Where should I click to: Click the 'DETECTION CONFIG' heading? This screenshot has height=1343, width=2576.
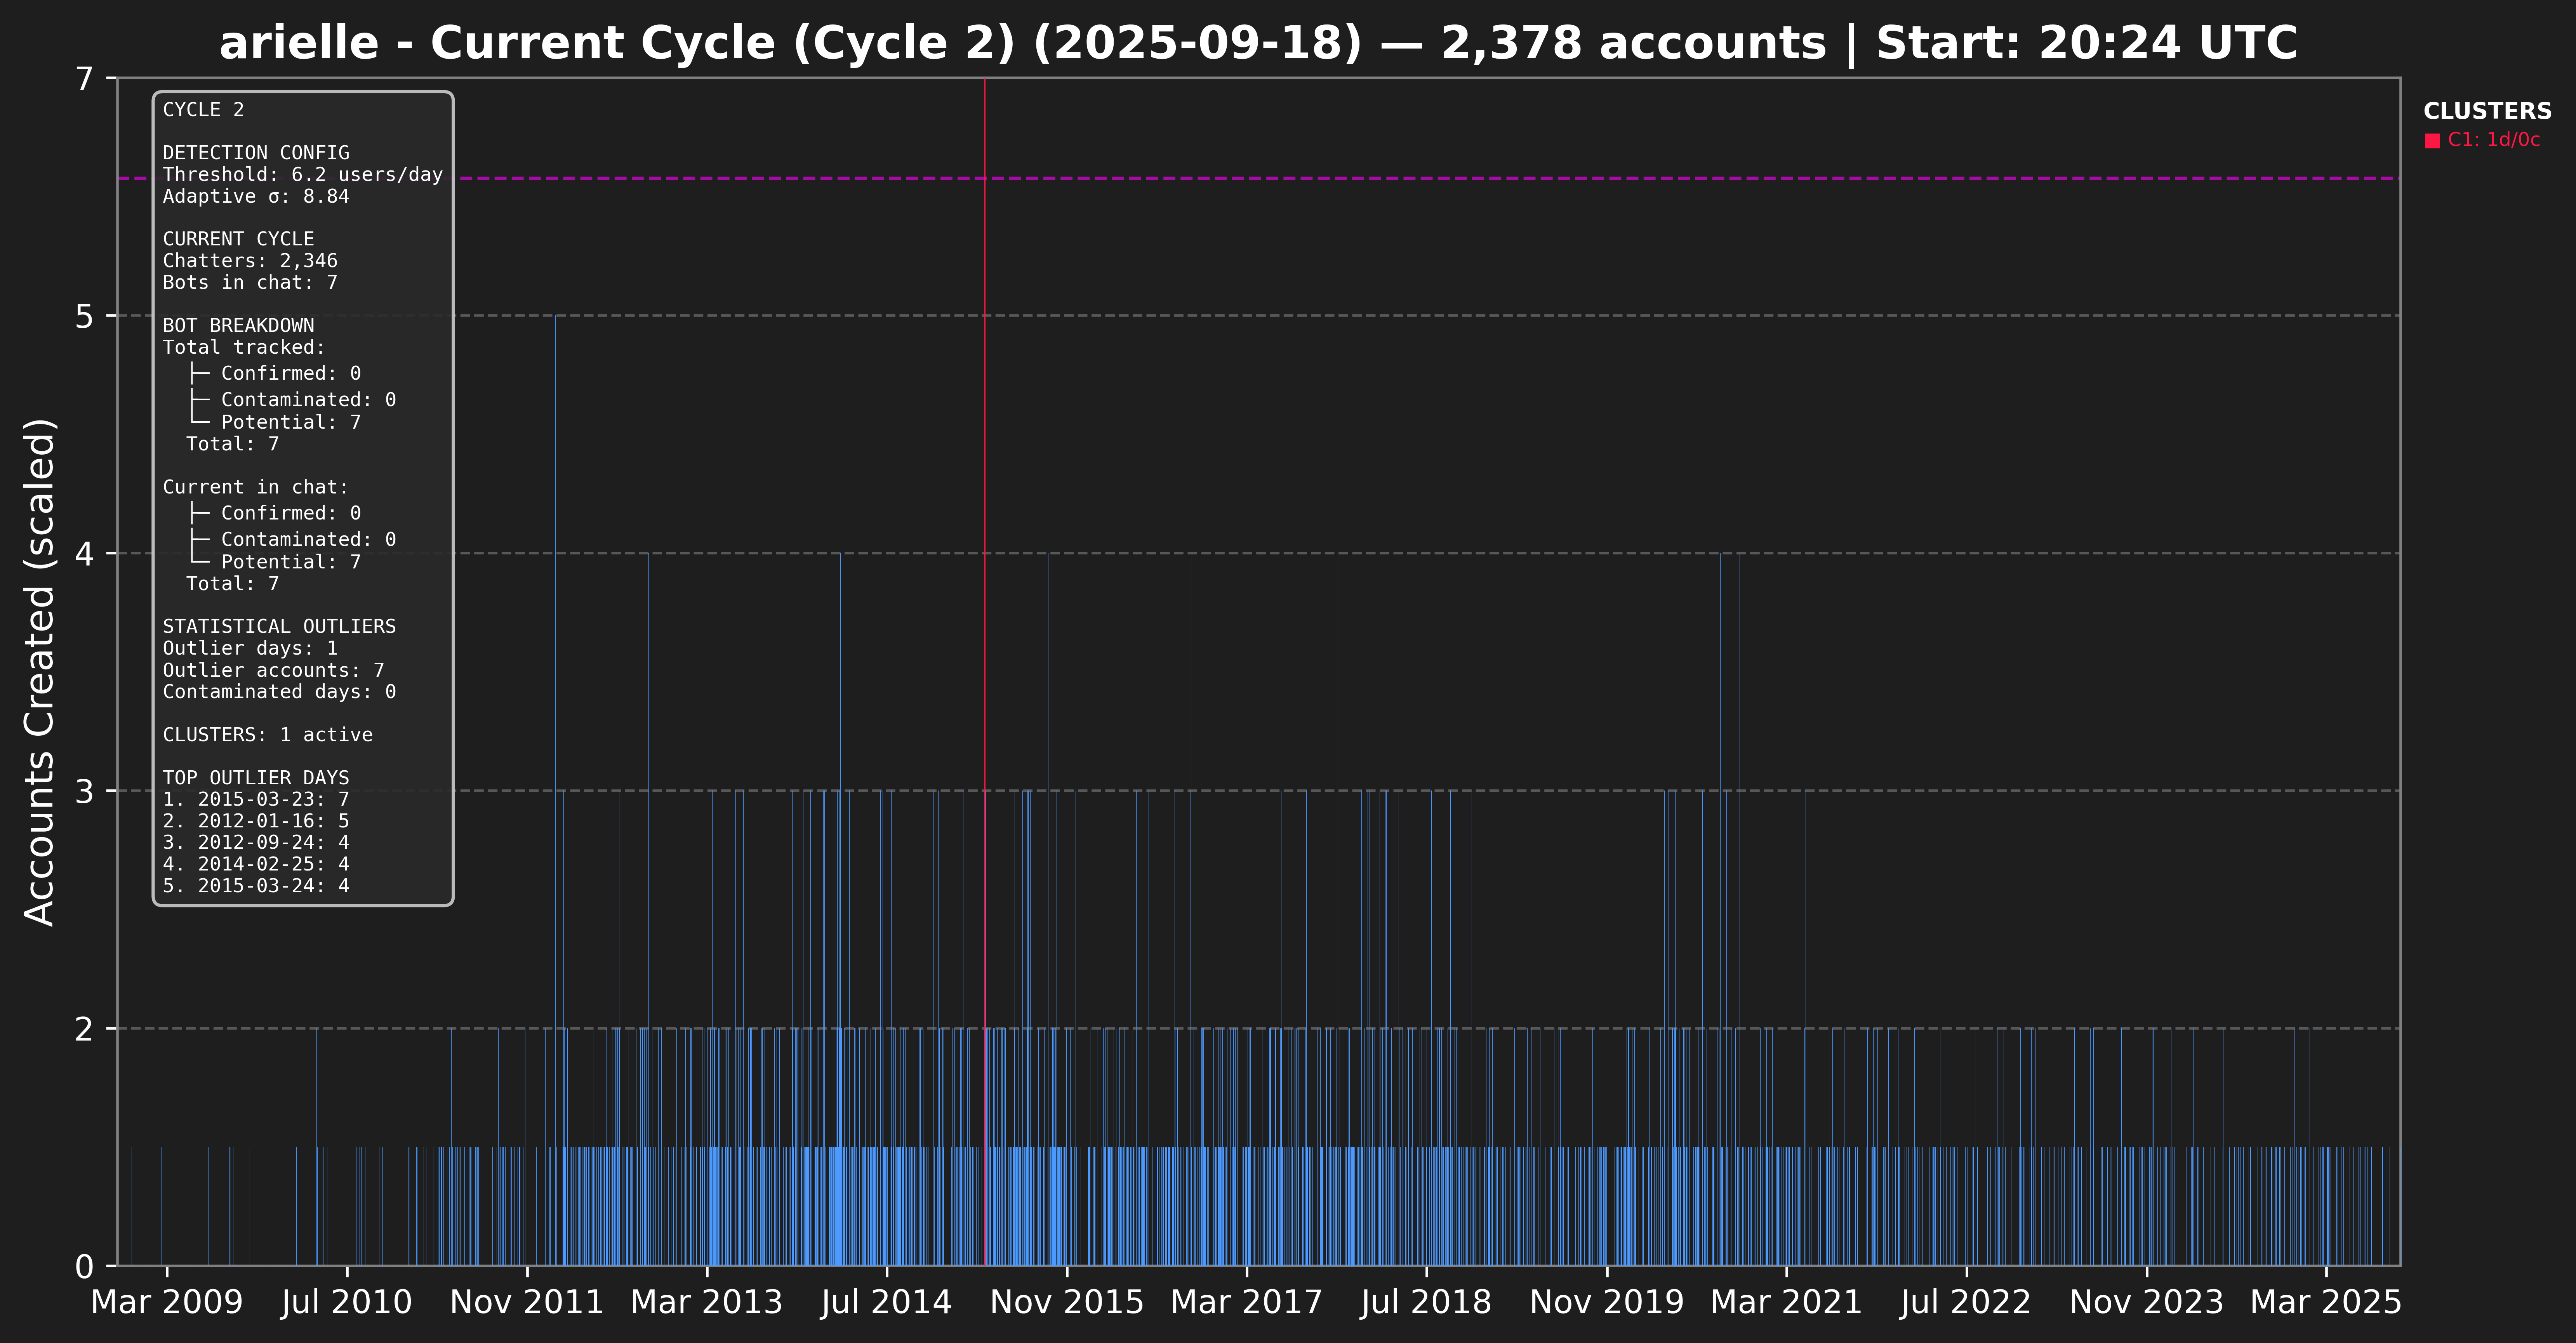pos(256,153)
